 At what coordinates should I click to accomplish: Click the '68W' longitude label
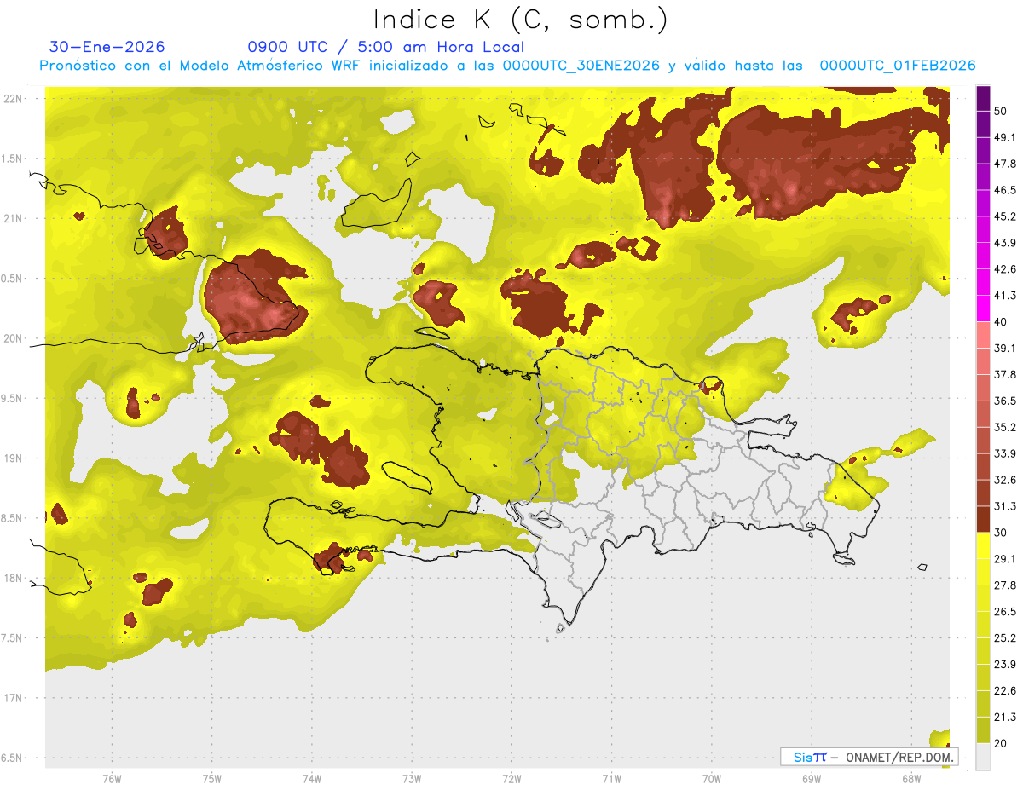click(910, 779)
